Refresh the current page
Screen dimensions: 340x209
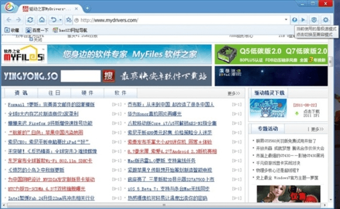30,20
